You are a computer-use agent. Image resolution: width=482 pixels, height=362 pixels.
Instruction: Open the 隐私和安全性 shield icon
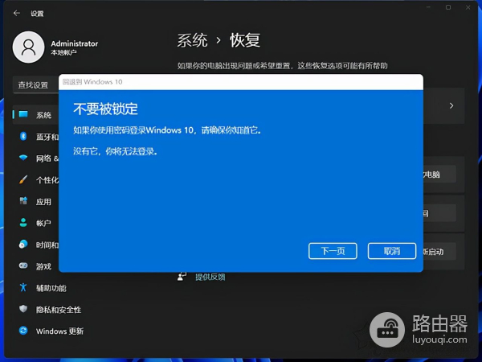23,309
